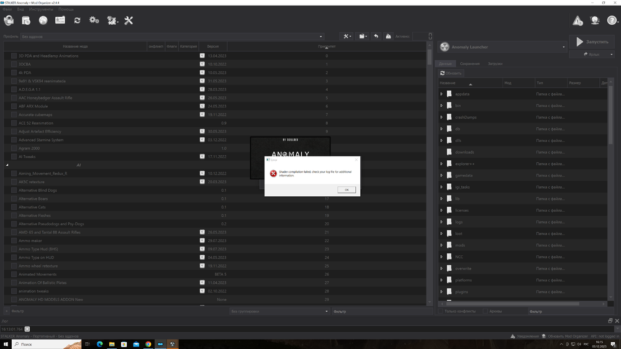Enable the AAC Honeybadger Assault Rifle checkbox
Viewport: 621px width, 349px height.
click(14, 98)
